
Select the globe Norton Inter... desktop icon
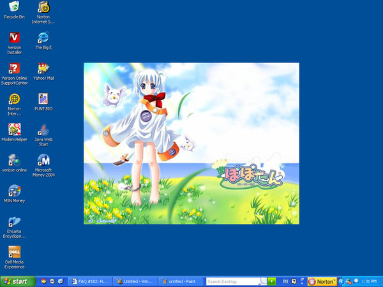tap(14, 105)
